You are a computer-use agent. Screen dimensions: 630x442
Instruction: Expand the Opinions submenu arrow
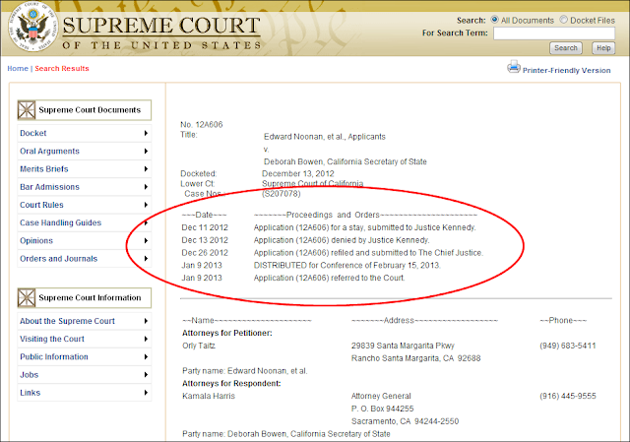146,241
